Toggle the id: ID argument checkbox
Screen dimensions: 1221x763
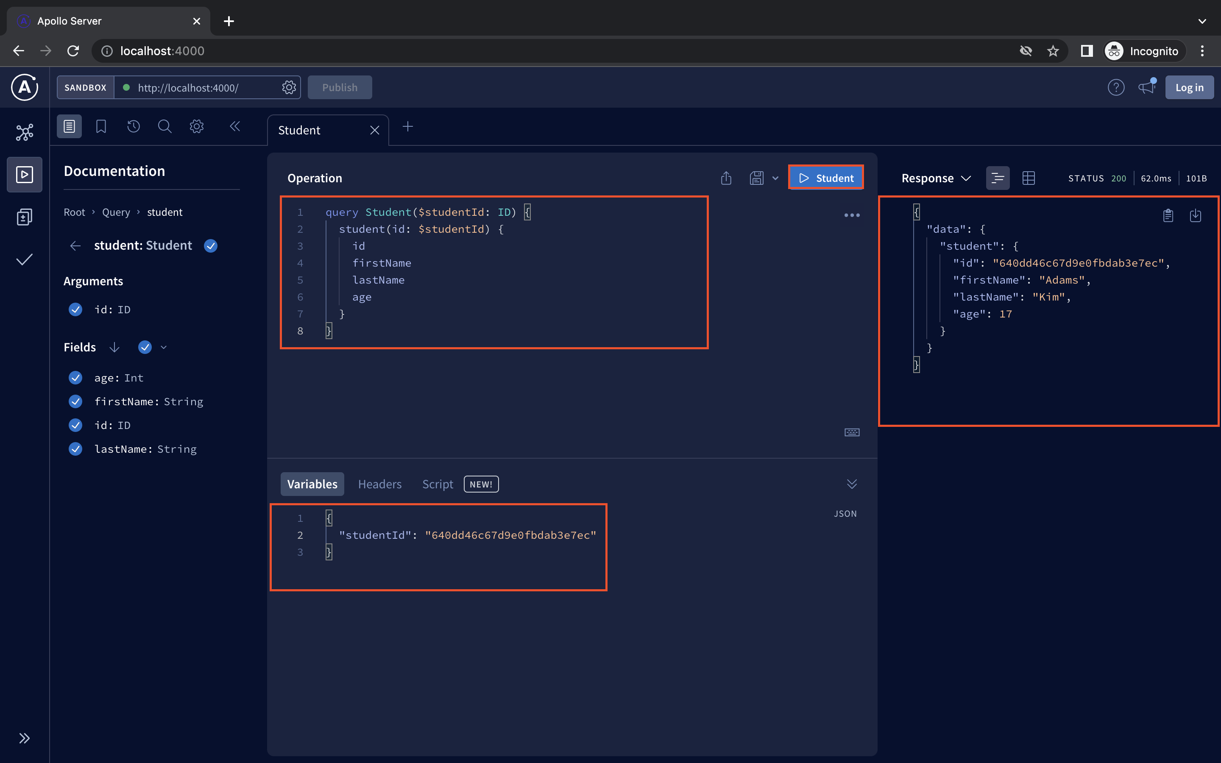pyautogui.click(x=76, y=309)
